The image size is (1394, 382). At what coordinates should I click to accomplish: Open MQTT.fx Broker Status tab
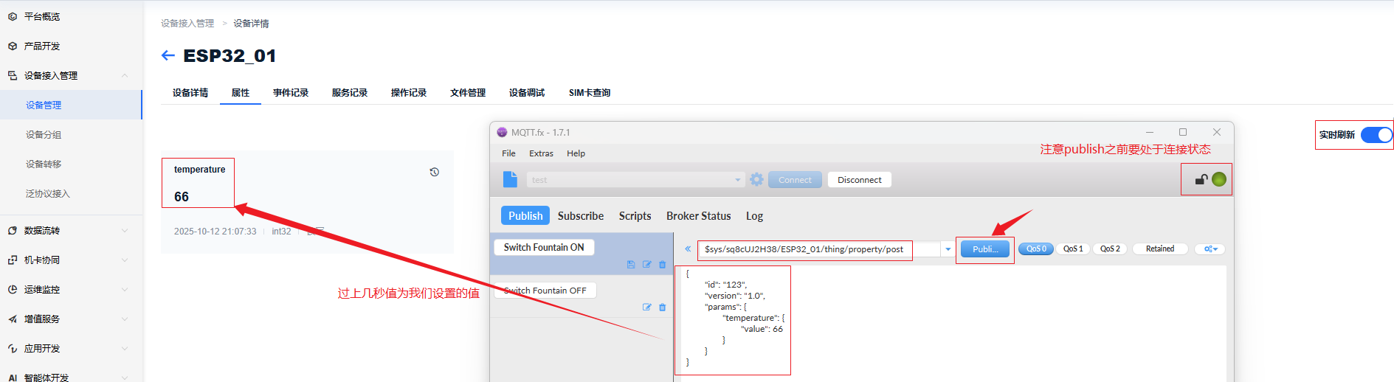698,216
